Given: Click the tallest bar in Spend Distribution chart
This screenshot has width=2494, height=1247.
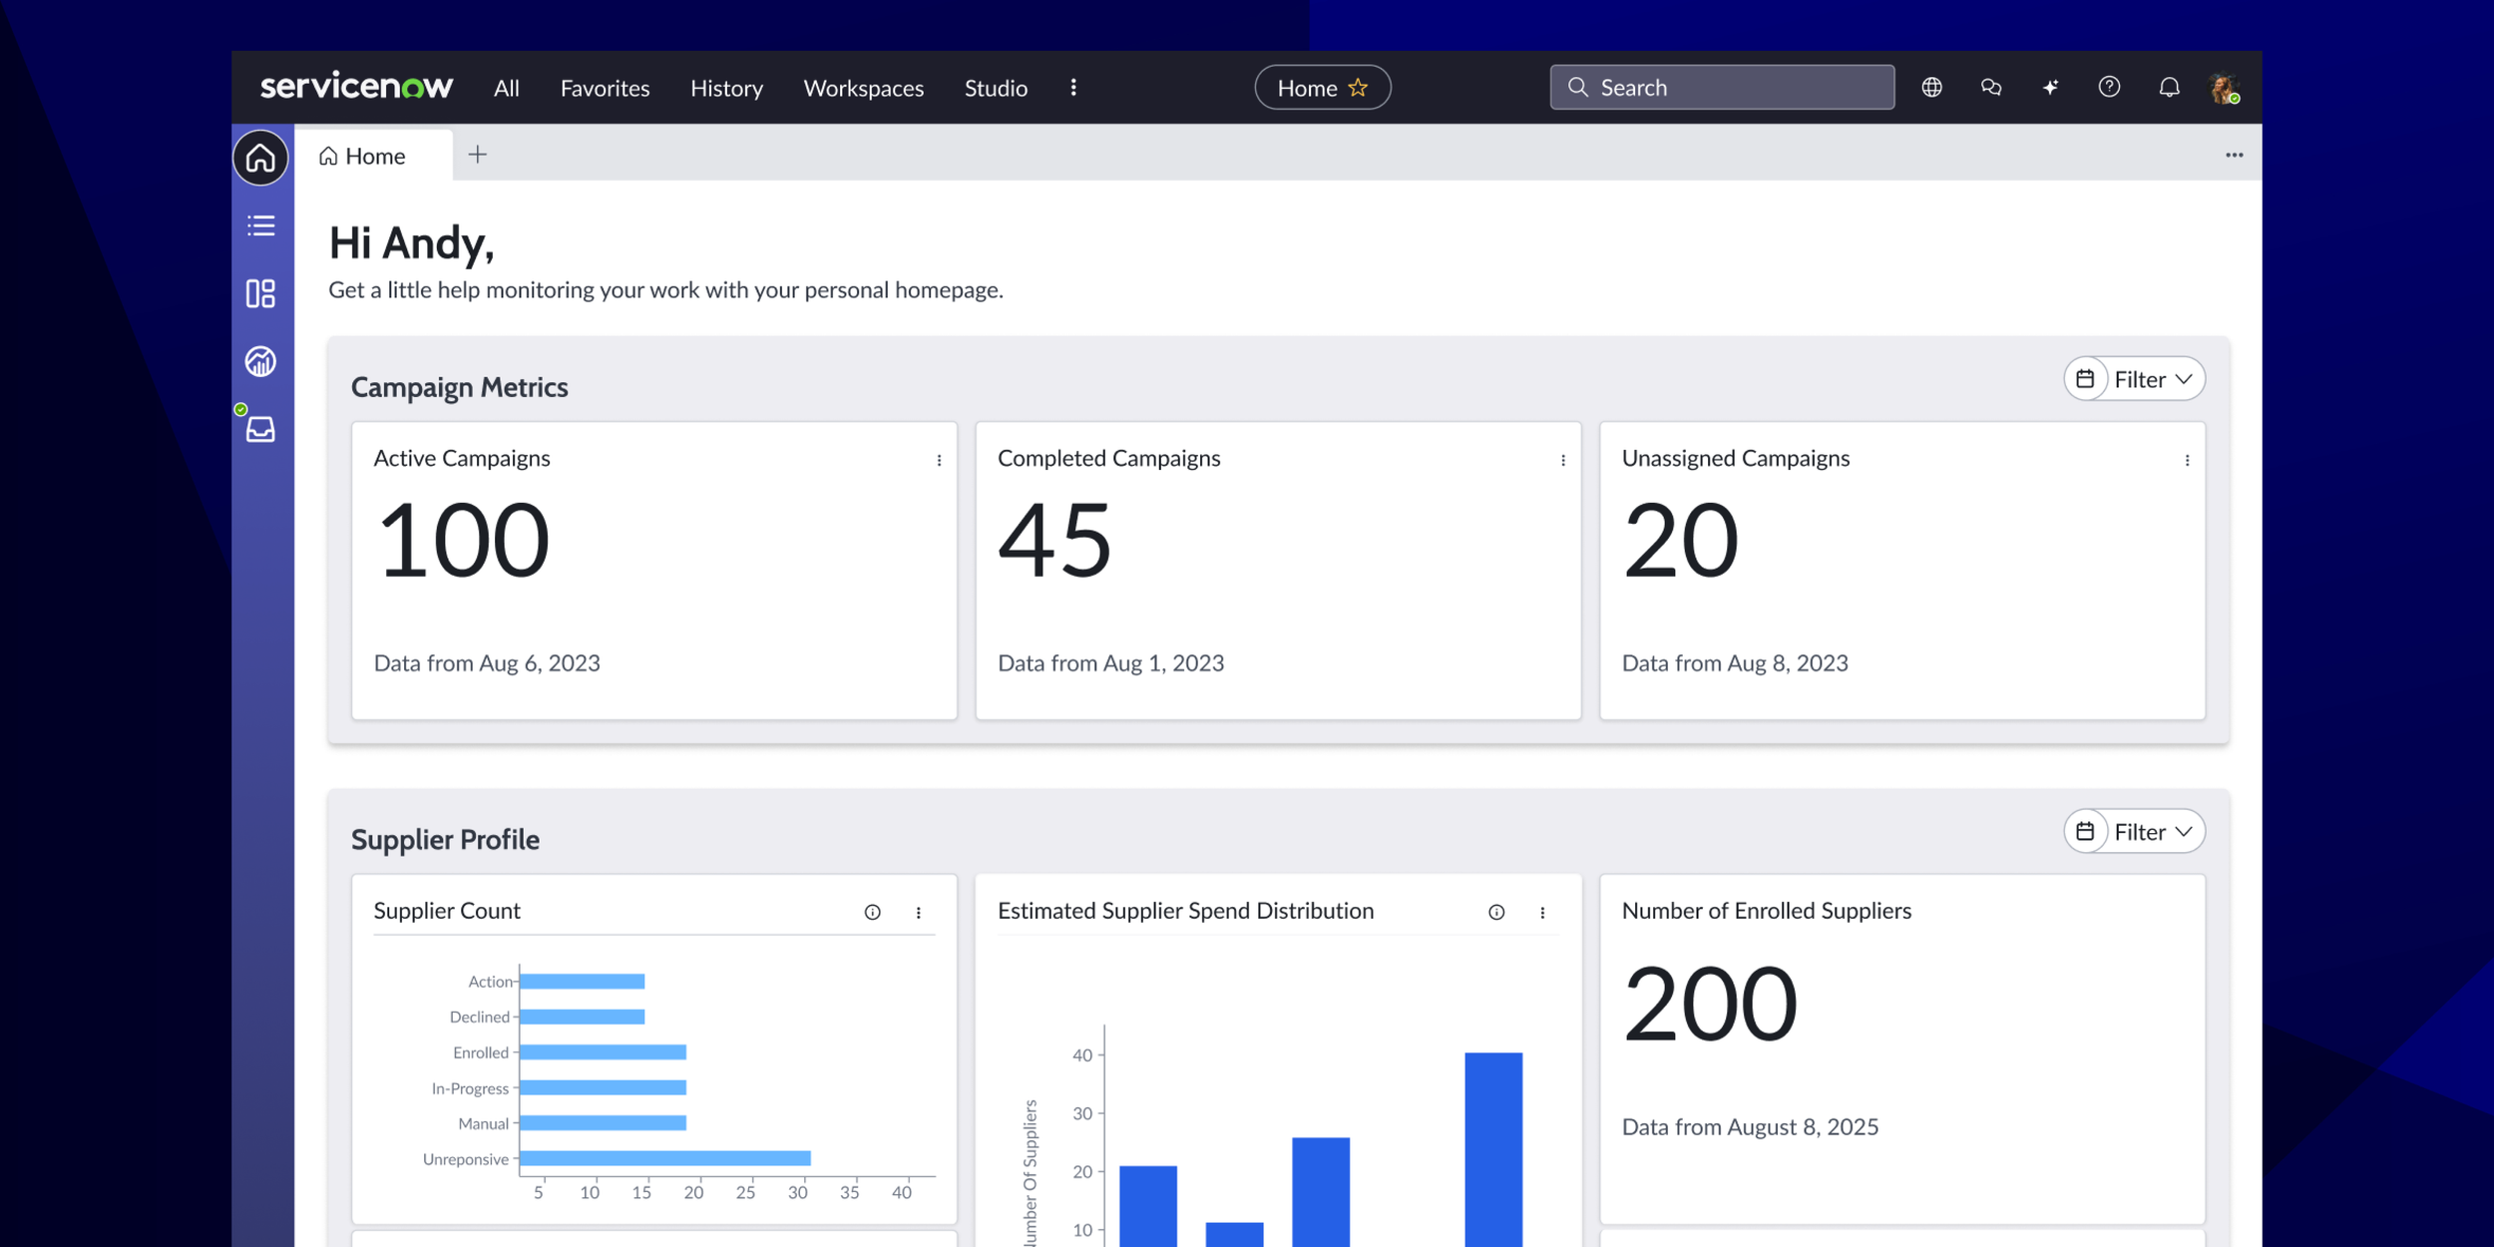Looking at the screenshot, I should click(1493, 1149).
